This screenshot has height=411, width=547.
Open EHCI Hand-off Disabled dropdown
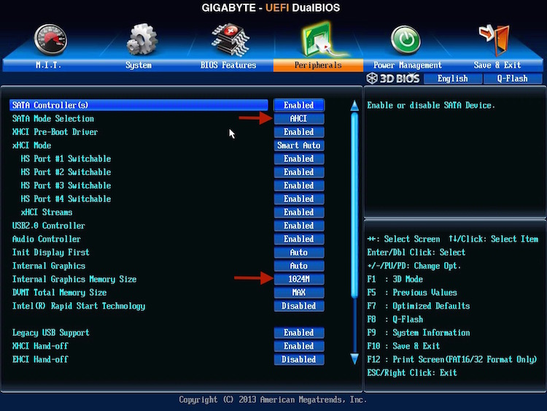299,359
